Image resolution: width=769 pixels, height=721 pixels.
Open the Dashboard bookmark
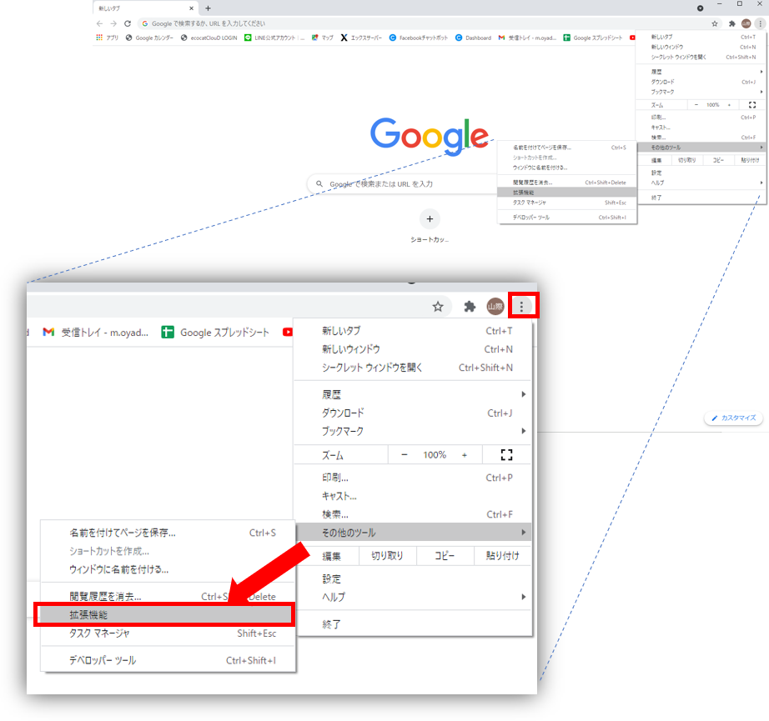point(473,38)
